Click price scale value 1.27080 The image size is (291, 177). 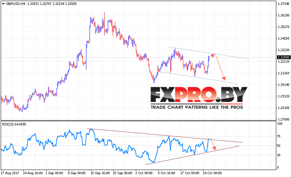[x=284, y=119]
